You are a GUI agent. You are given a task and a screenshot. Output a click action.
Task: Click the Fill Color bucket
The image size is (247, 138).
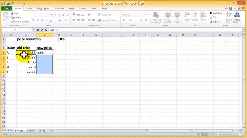pos(59,20)
